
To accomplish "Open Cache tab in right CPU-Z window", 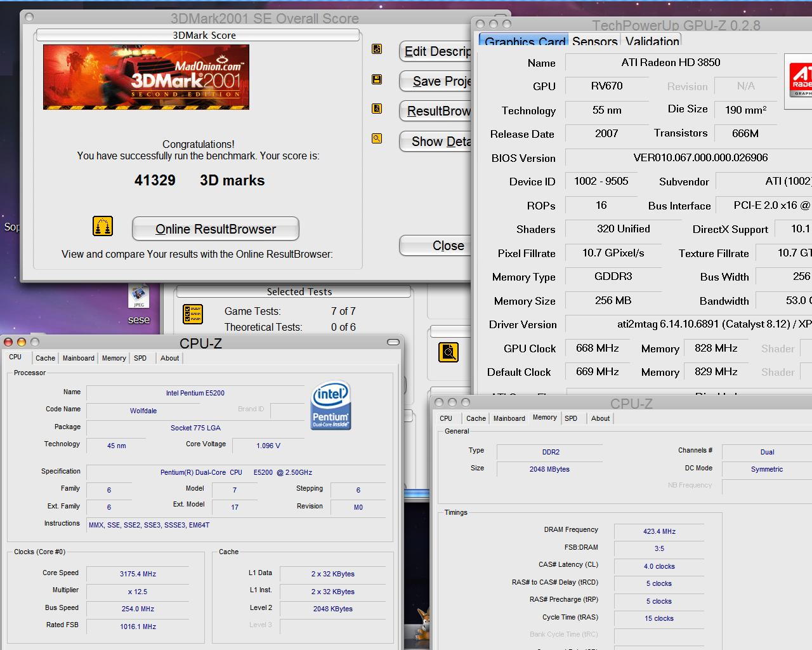I will click(476, 418).
